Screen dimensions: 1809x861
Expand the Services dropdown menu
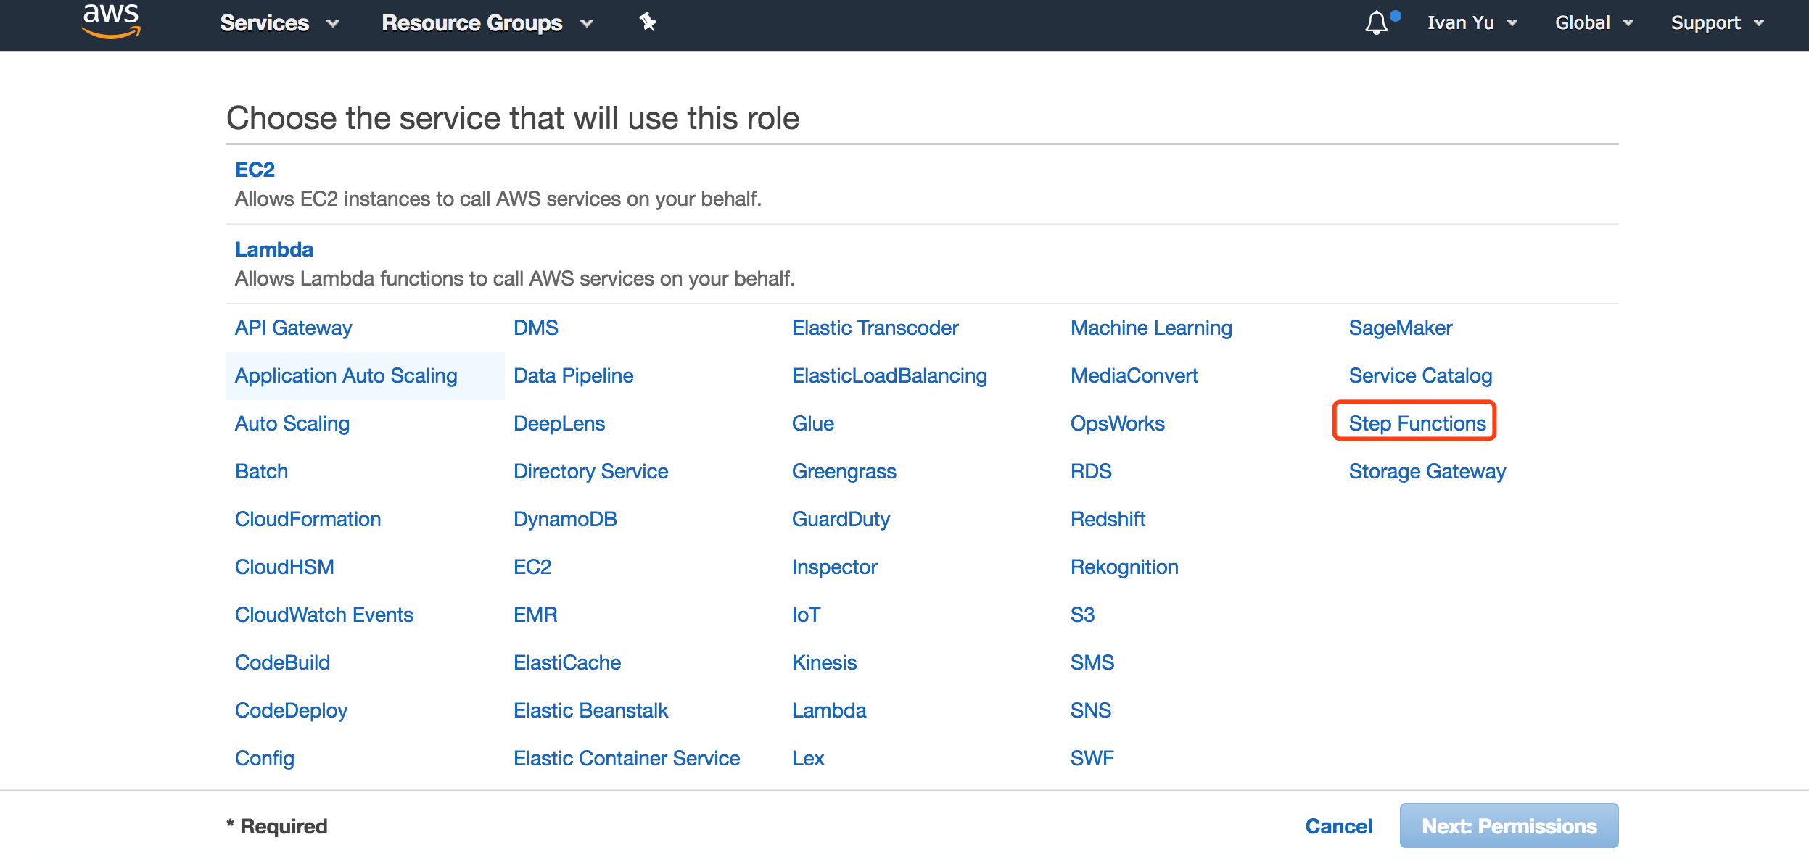[279, 23]
